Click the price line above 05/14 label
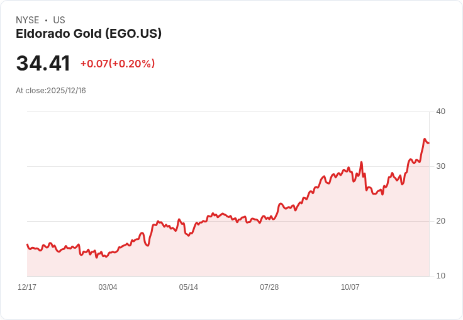Image resolution: width=463 pixels, height=320 pixels. 189,234
